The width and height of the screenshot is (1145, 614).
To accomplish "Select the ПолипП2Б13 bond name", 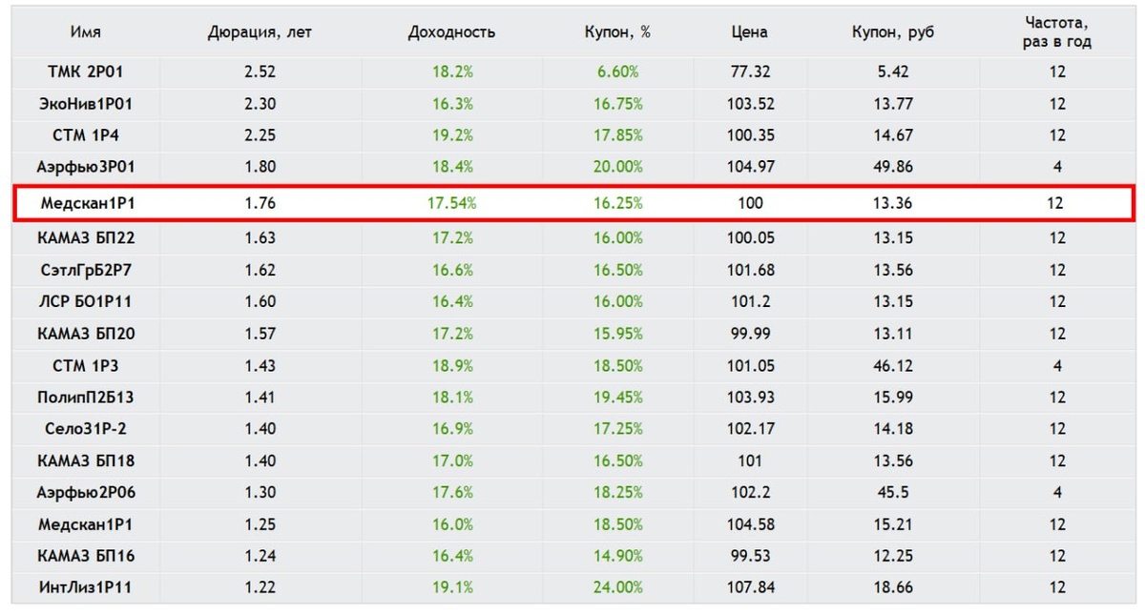I will pyautogui.click(x=86, y=397).
